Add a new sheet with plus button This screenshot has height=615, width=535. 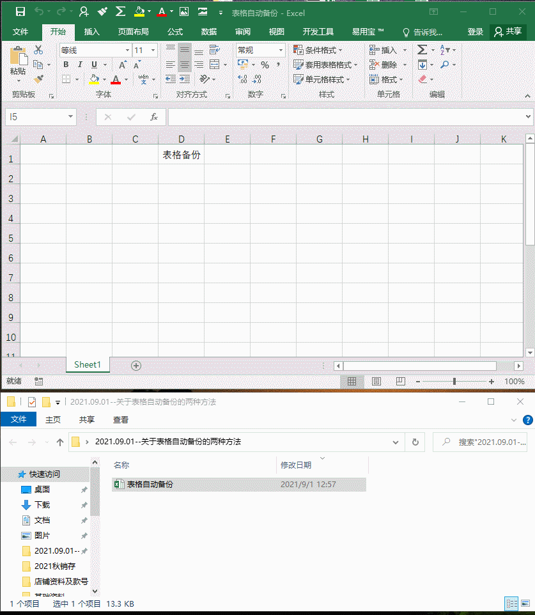tap(136, 366)
